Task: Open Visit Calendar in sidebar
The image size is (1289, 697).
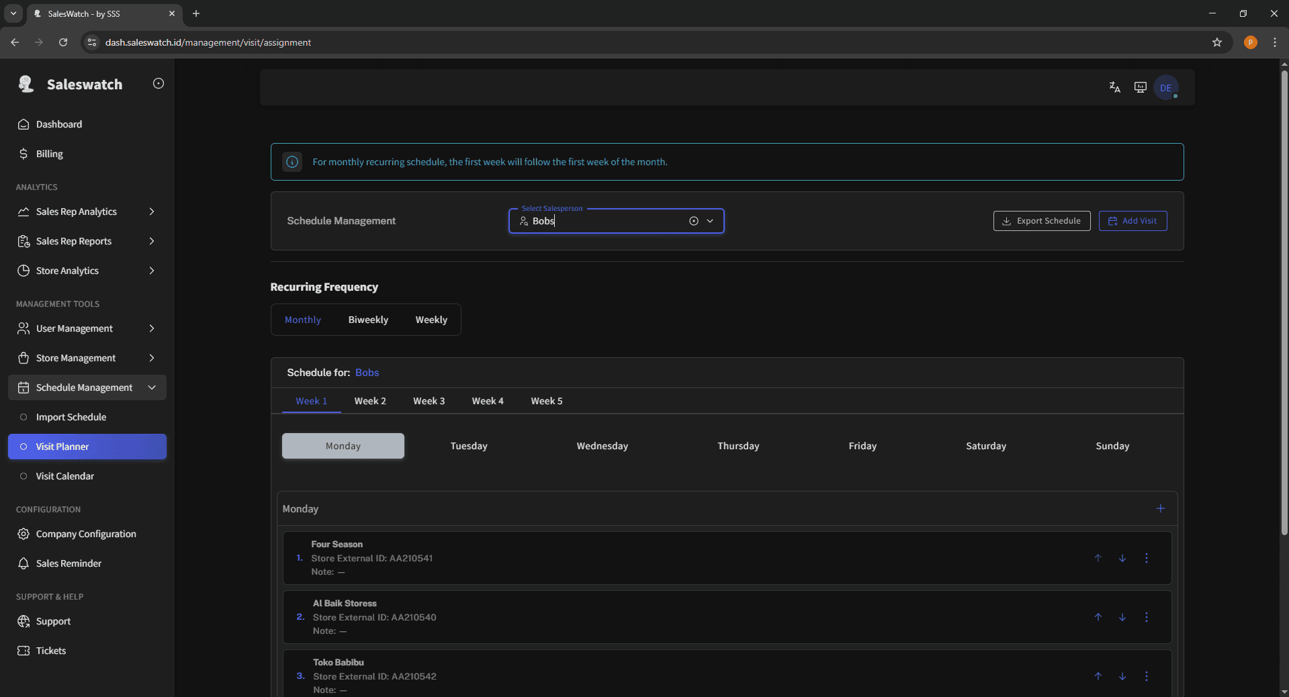Action: [65, 476]
